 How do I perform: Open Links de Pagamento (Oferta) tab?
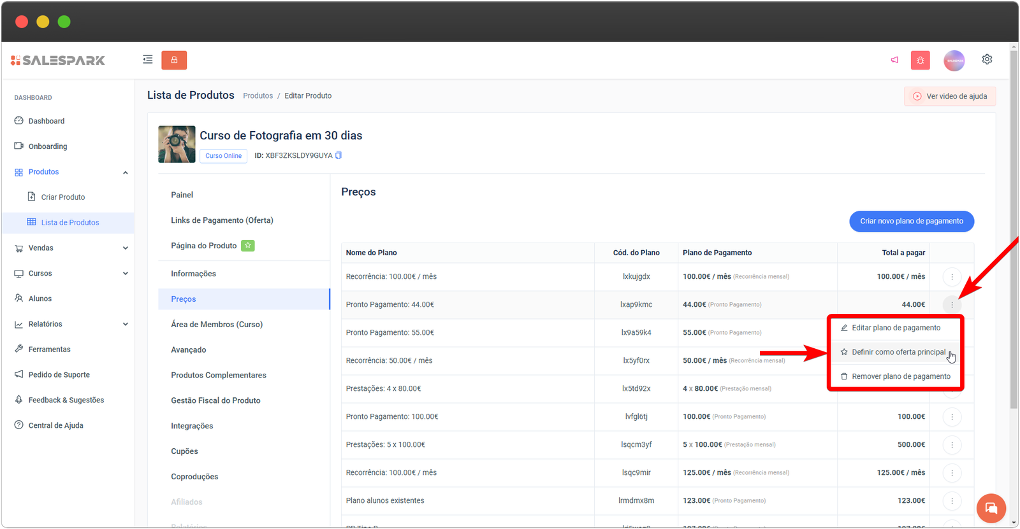(222, 220)
